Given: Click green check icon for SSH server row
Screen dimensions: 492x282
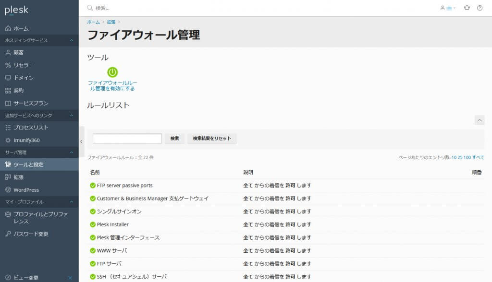Looking at the screenshot, I should (93, 277).
